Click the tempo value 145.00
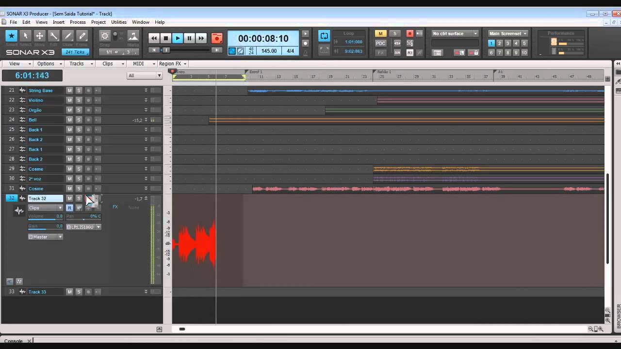 (x=269, y=51)
